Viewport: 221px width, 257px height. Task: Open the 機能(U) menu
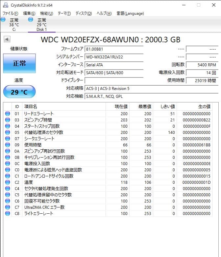pos(47,13)
